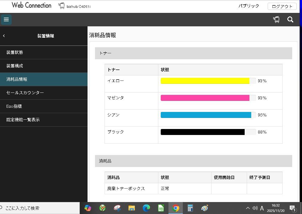Open the Calculator taskbar icon
This screenshot has height=214, width=302.
190,208
